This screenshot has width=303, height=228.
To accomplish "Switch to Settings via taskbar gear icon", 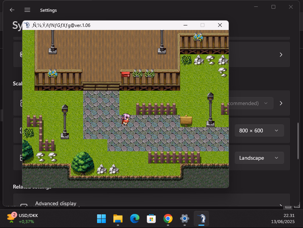I will coord(185,219).
